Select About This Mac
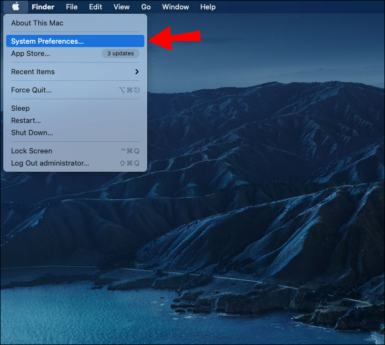This screenshot has height=345, width=385. click(75, 23)
